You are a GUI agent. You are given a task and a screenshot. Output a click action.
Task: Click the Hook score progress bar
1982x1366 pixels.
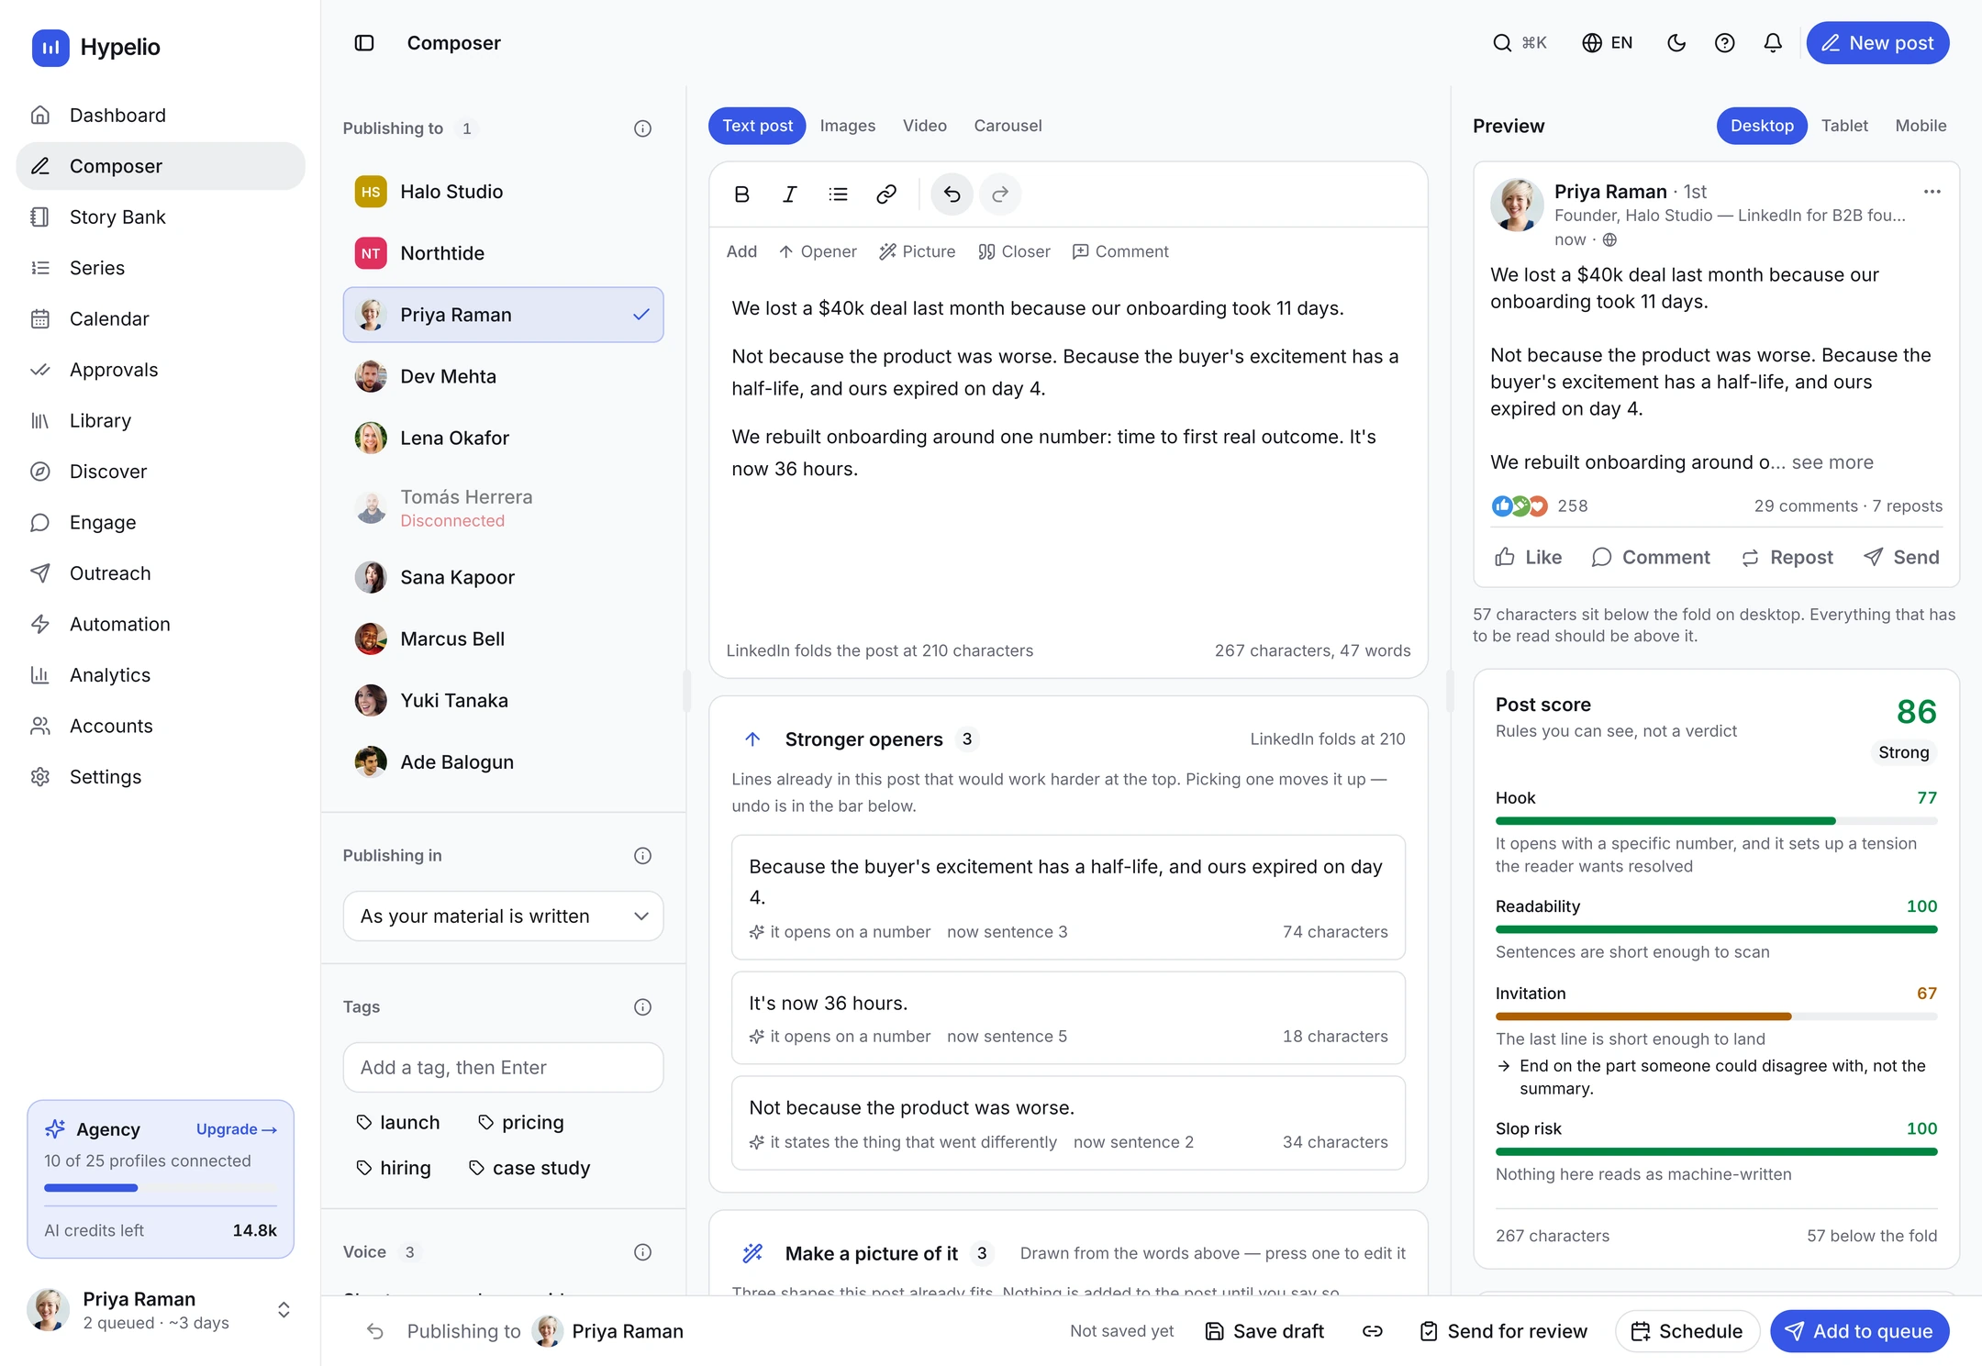(x=1716, y=820)
